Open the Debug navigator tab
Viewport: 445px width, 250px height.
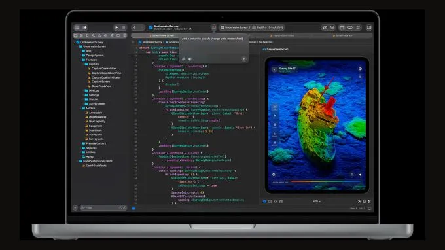tap(112, 35)
